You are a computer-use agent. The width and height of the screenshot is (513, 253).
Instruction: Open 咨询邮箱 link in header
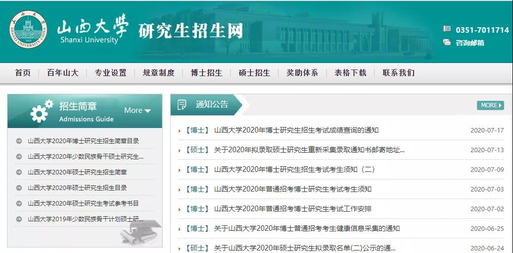(470, 43)
